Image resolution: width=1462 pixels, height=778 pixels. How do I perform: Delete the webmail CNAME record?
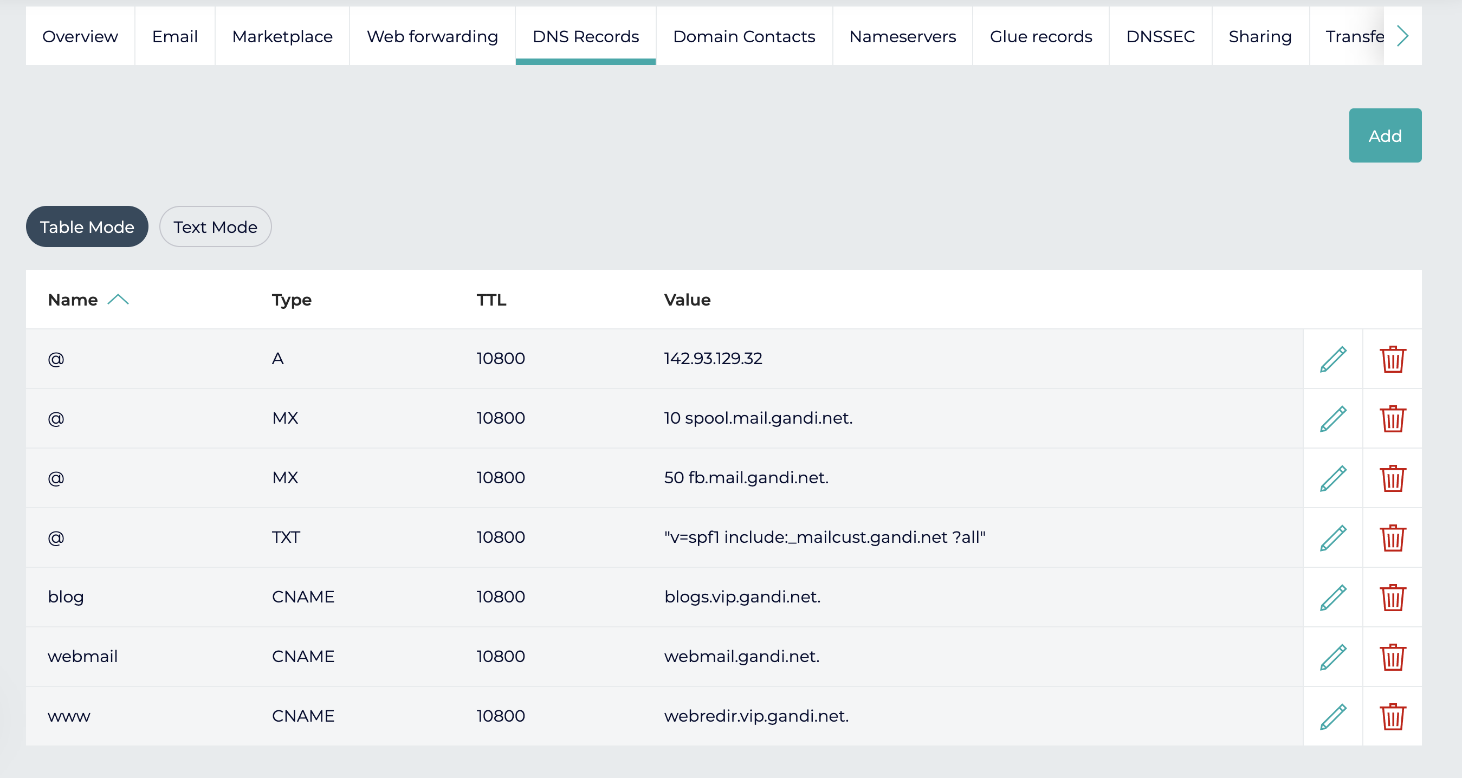click(x=1393, y=657)
